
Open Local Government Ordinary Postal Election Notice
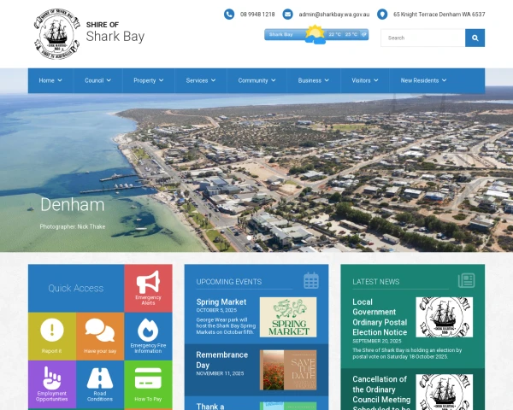(x=380, y=317)
